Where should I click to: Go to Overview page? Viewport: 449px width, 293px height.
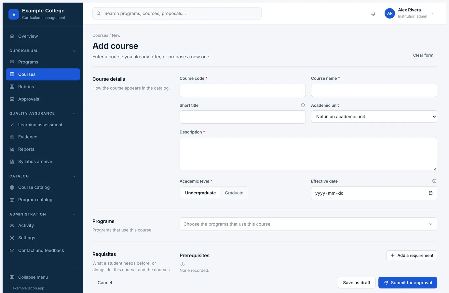click(x=43, y=36)
